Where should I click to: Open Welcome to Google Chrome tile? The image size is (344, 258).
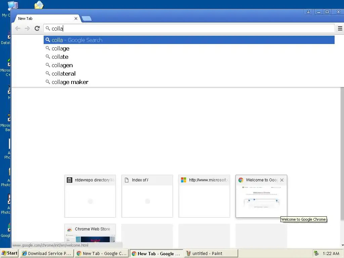pyautogui.click(x=261, y=196)
